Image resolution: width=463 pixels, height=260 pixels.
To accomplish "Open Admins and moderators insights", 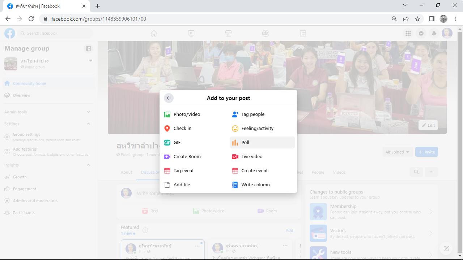I will tap(49, 201).
